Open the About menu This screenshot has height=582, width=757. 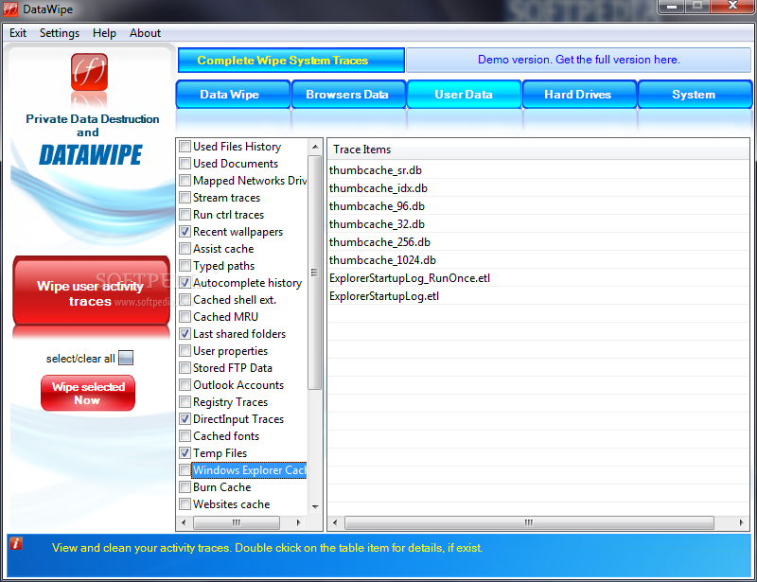(x=145, y=33)
